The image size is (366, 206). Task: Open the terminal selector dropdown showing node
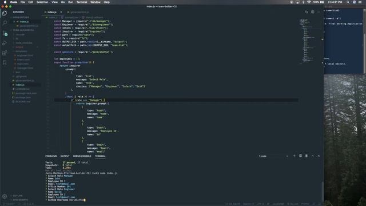point(273,156)
